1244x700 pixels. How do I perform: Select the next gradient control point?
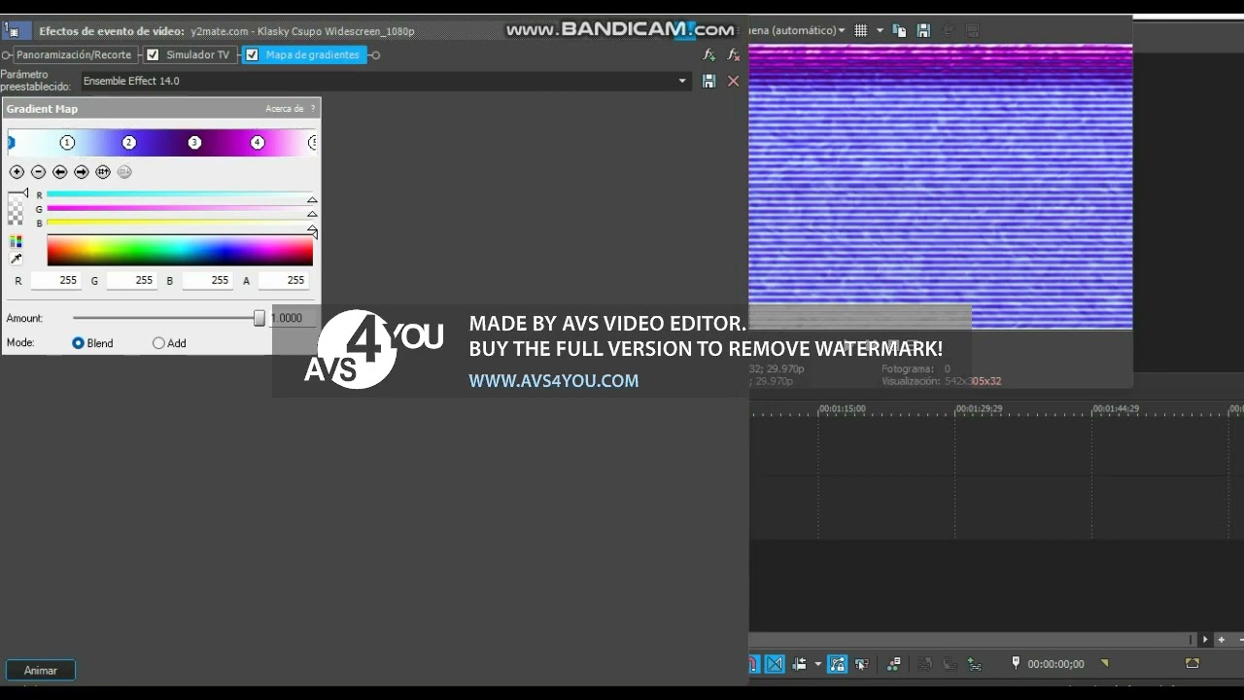tap(82, 172)
